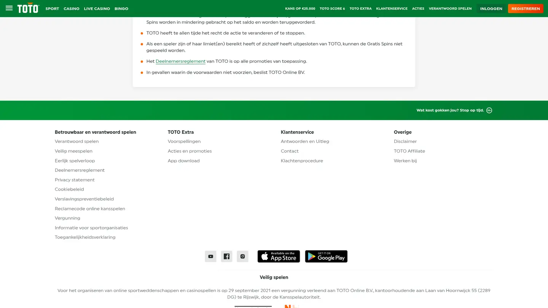This screenshot has height=308, width=548.
Task: Open the YouTube social icon
Action: [x=210, y=256]
